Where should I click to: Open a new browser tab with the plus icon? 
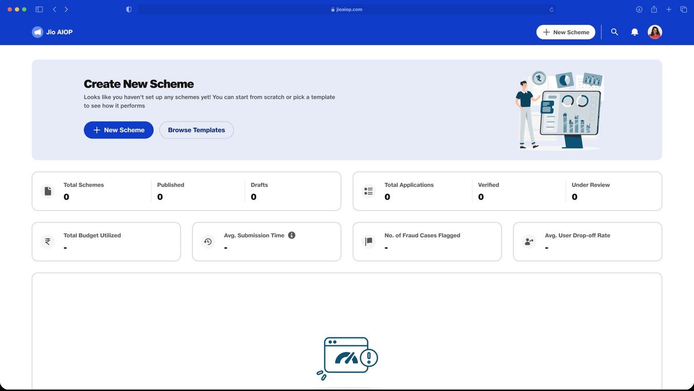click(669, 9)
